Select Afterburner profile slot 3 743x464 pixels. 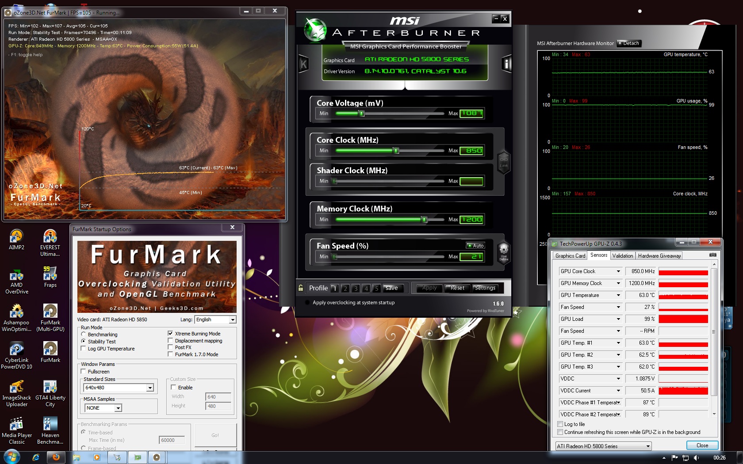356,288
